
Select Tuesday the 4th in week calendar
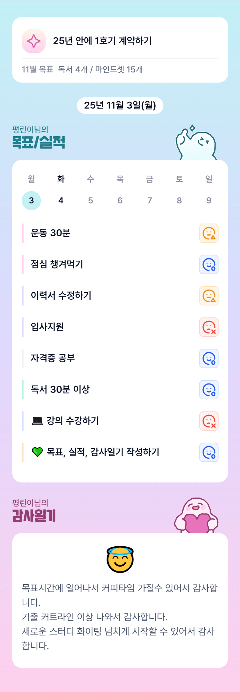(x=61, y=200)
